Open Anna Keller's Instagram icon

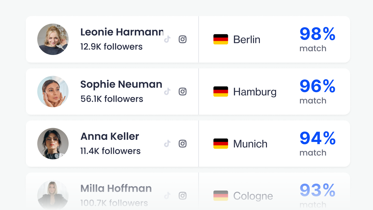183,144
